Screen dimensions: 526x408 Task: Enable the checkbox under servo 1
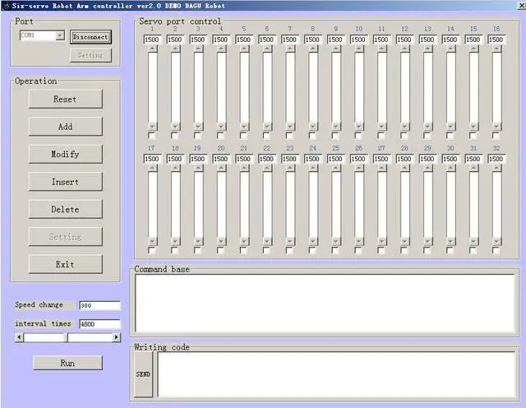152,136
